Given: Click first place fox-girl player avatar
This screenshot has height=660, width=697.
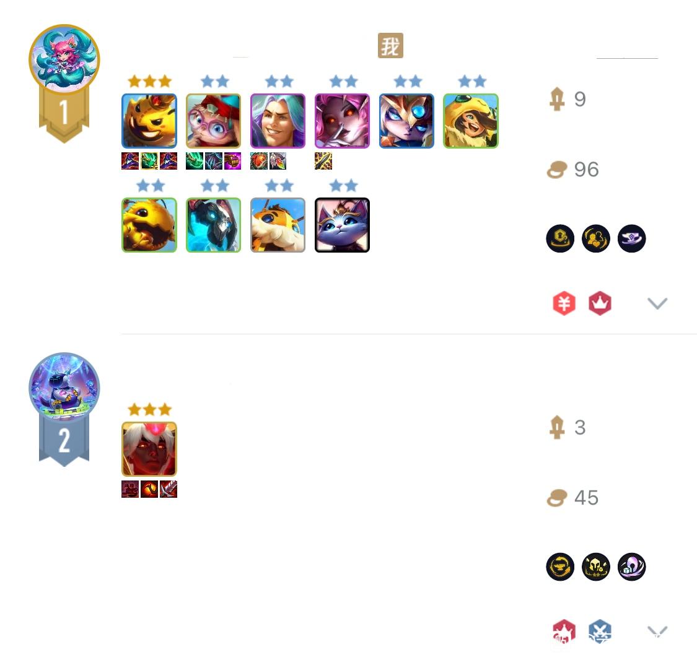Looking at the screenshot, I should pyautogui.click(x=64, y=59).
